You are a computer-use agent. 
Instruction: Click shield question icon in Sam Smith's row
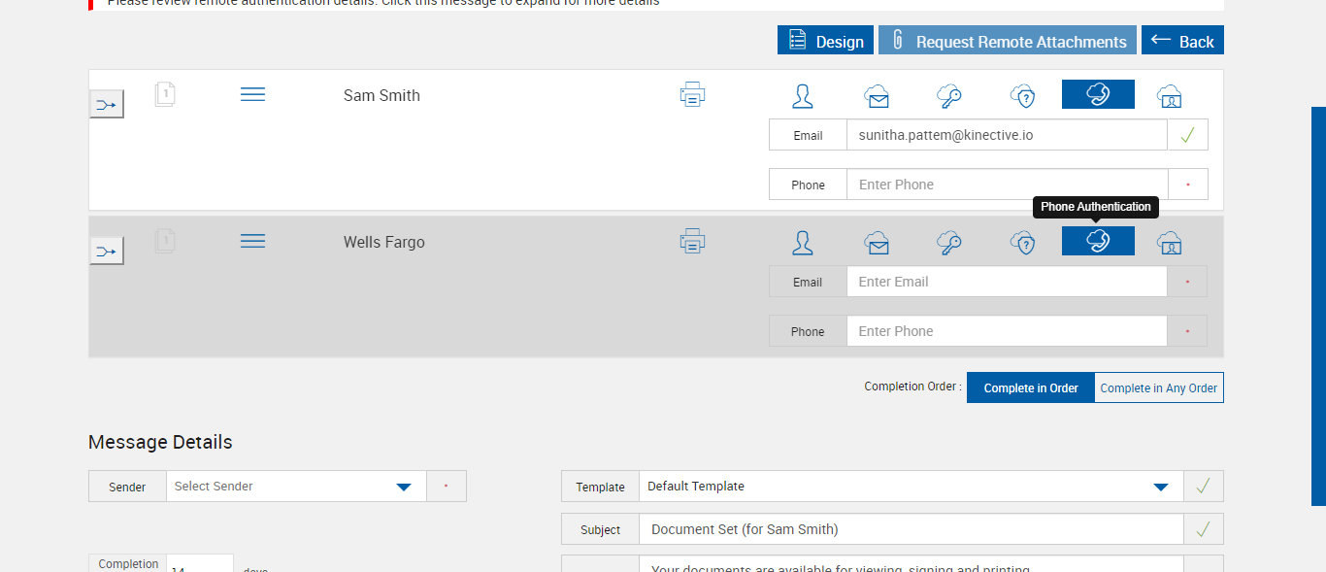click(x=1022, y=96)
